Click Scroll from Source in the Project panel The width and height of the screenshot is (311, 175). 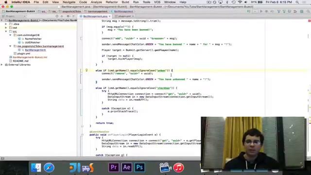57,16
